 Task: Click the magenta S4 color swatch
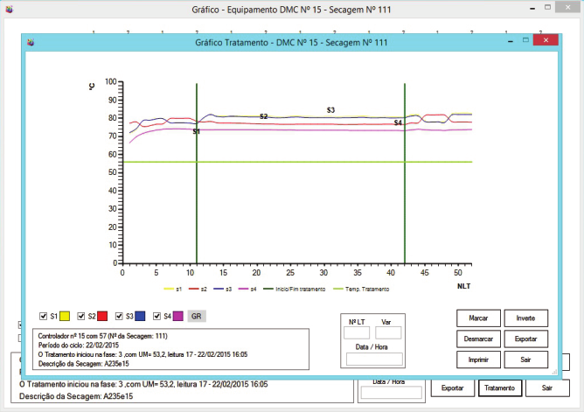point(176,316)
